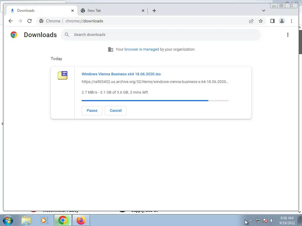Image resolution: width=302 pixels, height=226 pixels.
Task: Click the magnifier icon in search bar
Action: [x=67, y=35]
